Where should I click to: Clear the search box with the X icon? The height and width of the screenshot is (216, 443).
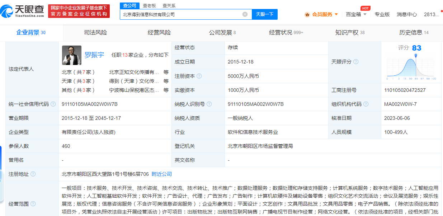click(x=245, y=14)
